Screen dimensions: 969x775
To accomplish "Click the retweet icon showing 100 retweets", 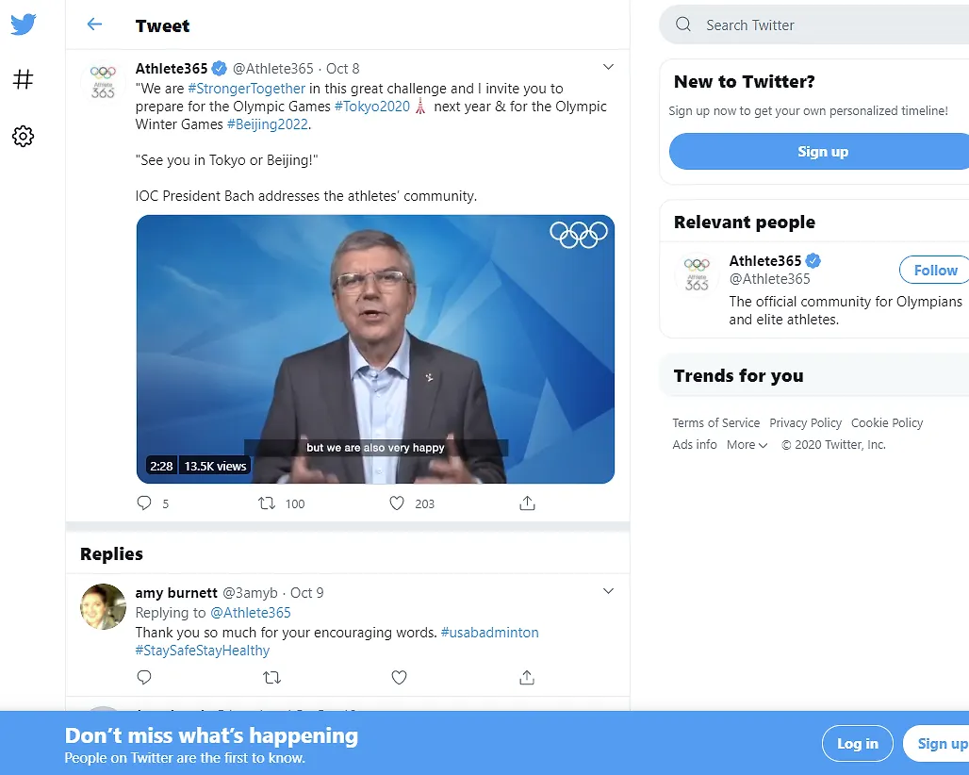I will [271, 503].
